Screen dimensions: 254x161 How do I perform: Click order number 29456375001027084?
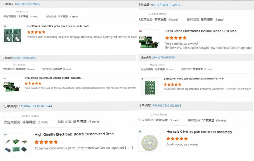coord(164,58)
